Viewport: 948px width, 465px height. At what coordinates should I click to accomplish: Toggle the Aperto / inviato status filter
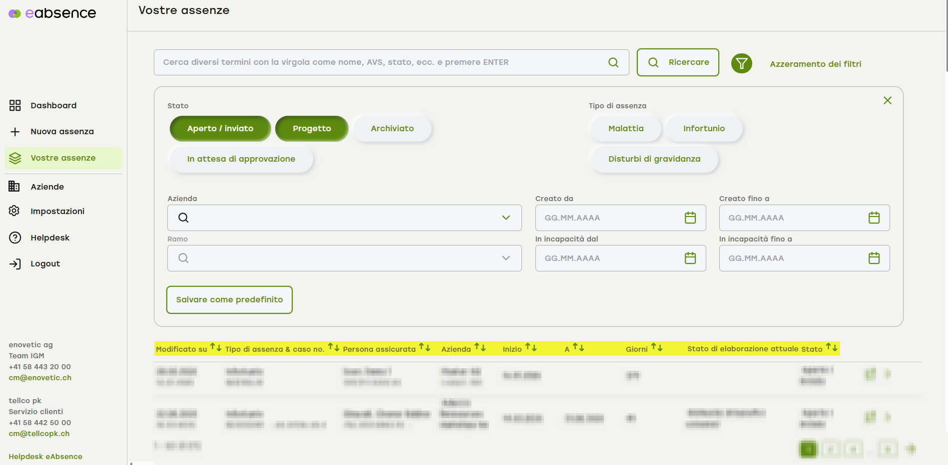tap(220, 129)
